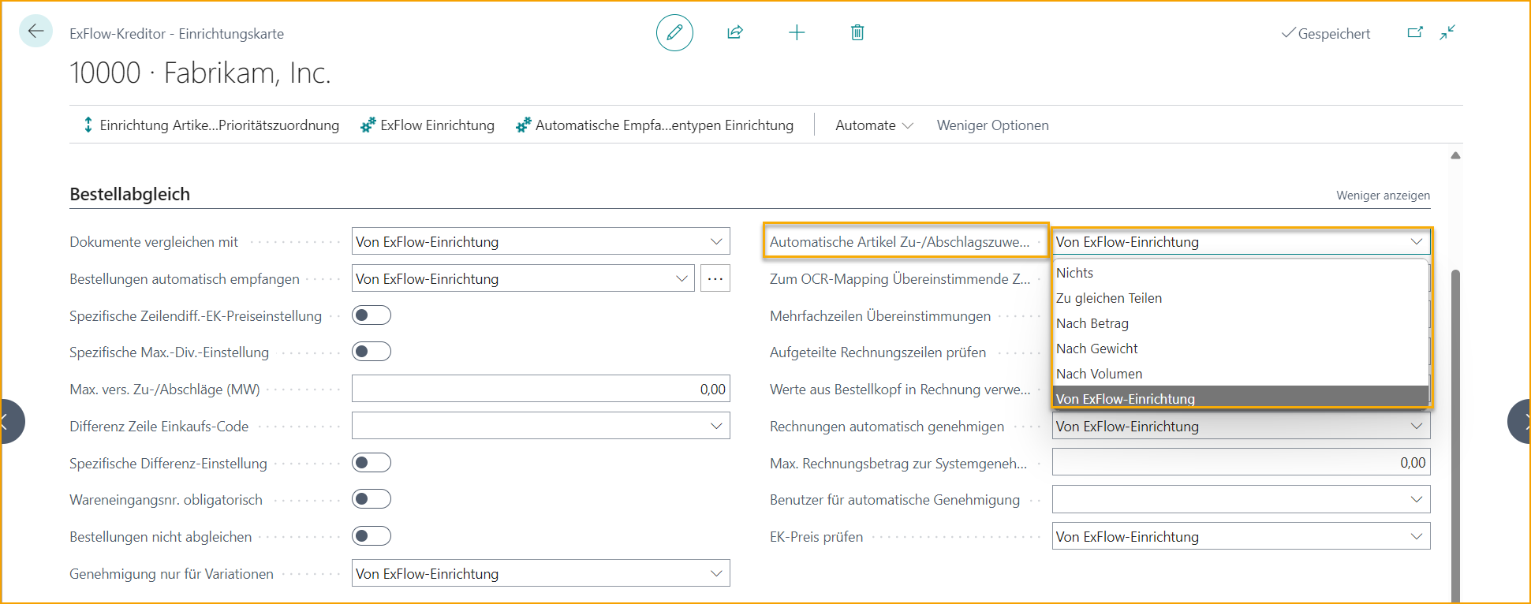
Task: Toggle Spezifische Differenz-Einstellung switch
Action: pos(372,463)
